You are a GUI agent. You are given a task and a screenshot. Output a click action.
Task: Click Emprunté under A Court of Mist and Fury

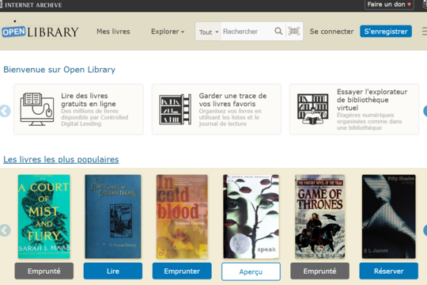coord(44,271)
